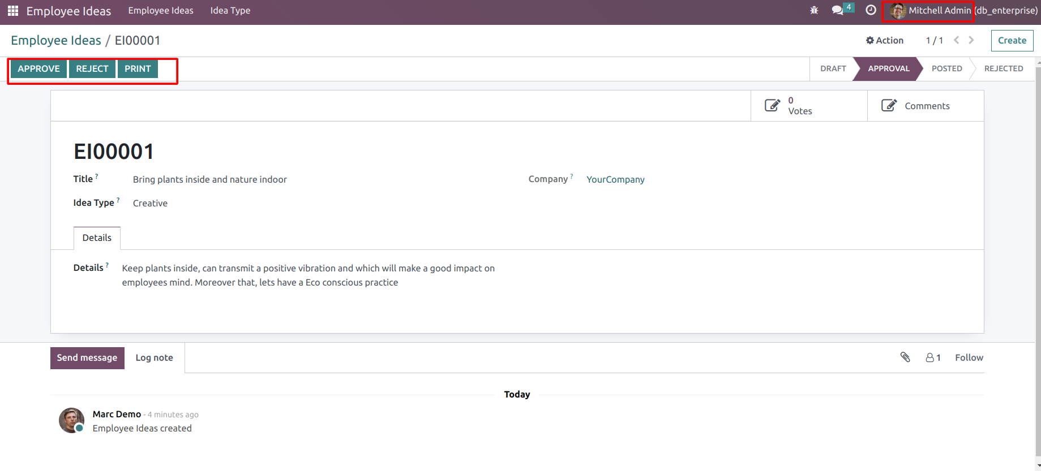
Task: Click the attachment paperclip icon
Action: point(905,357)
